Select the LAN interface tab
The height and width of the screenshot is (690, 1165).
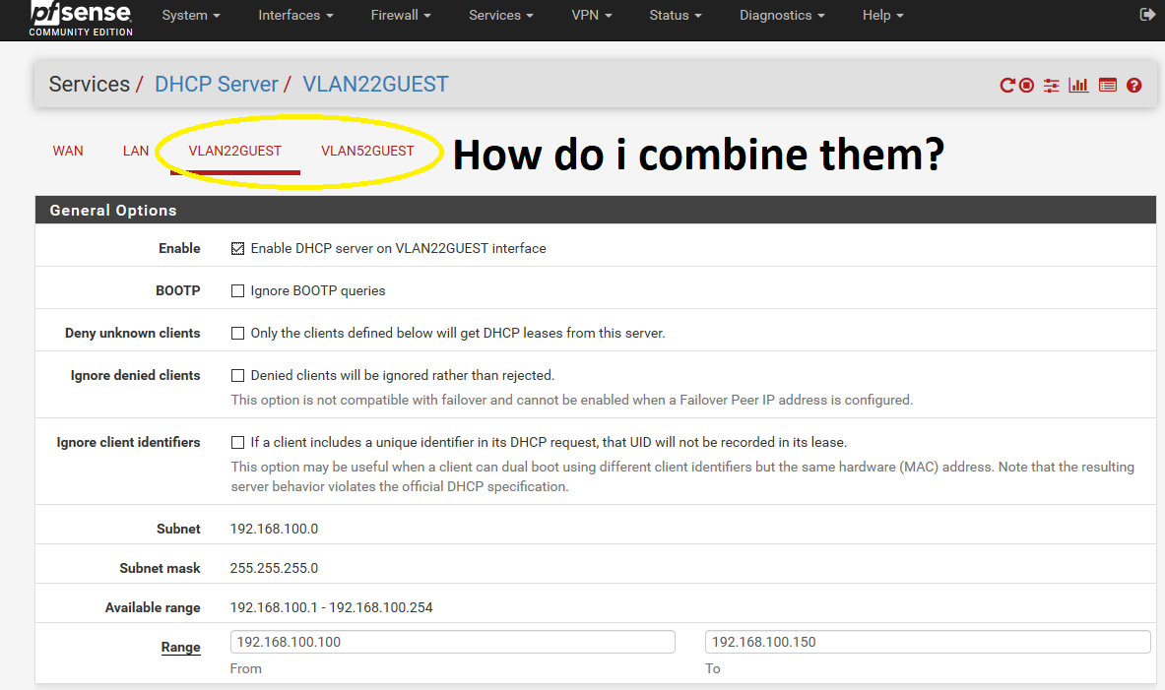click(136, 152)
